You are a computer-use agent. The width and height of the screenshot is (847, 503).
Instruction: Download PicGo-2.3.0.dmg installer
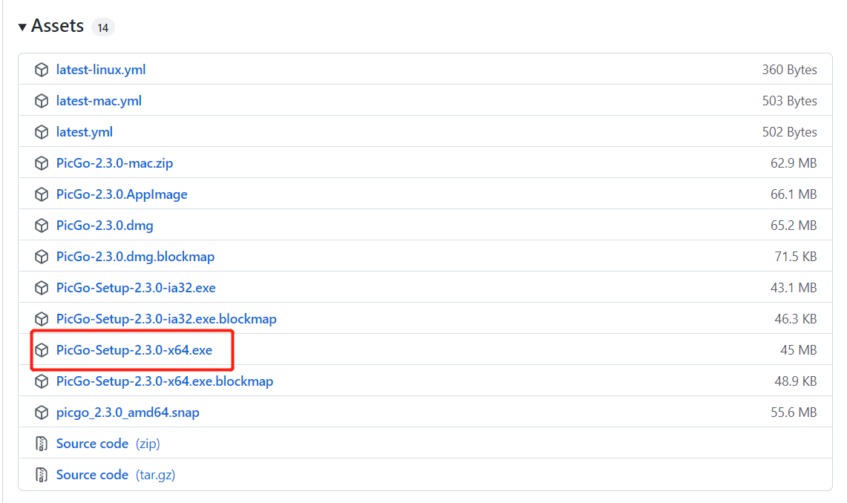(x=105, y=226)
